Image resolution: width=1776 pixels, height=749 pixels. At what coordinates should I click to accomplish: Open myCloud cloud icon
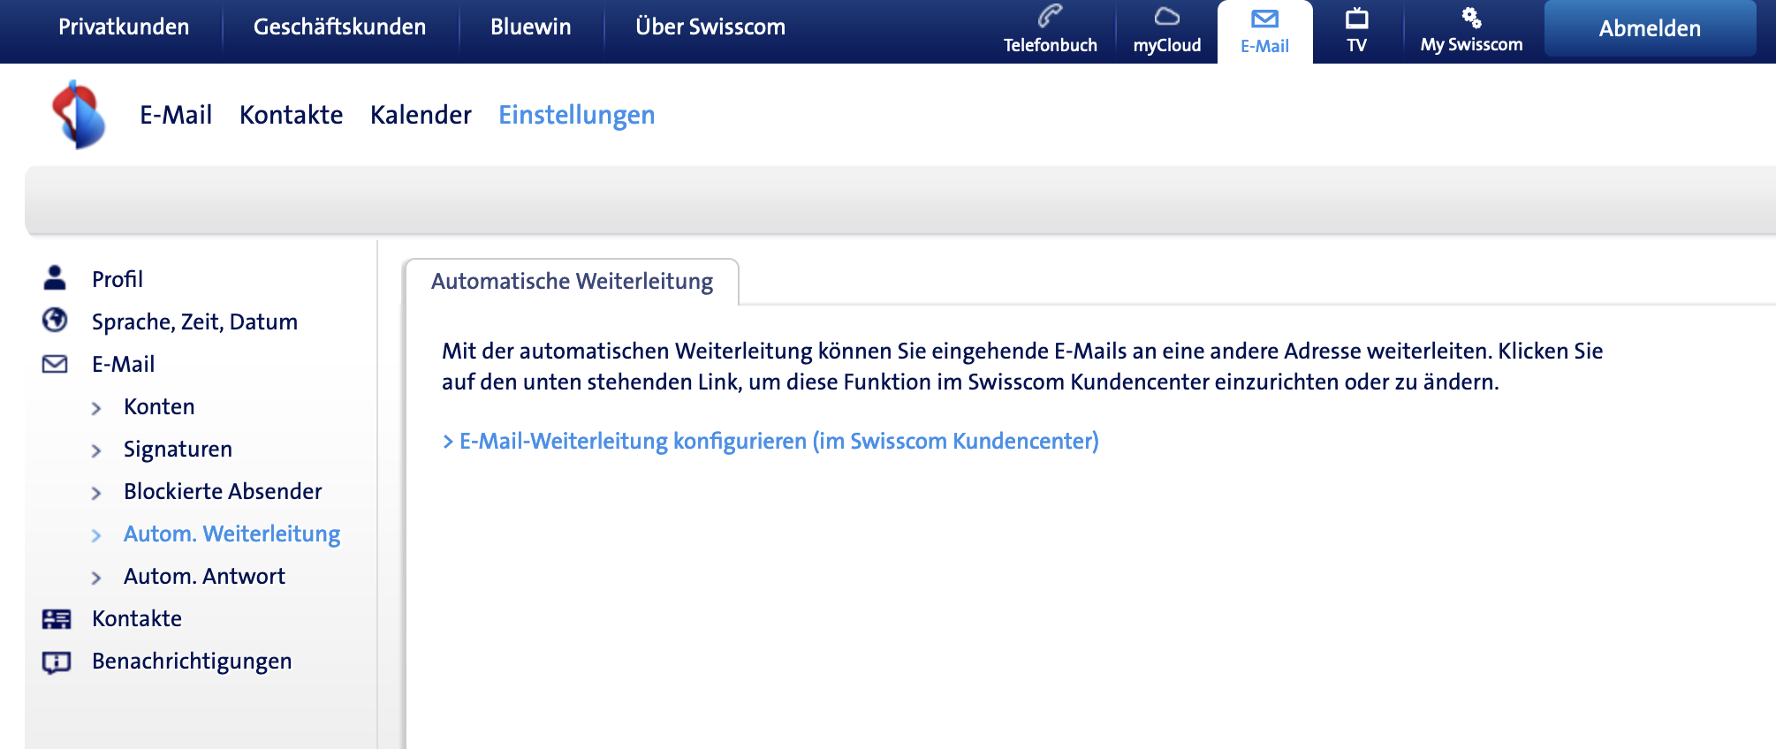click(x=1166, y=17)
